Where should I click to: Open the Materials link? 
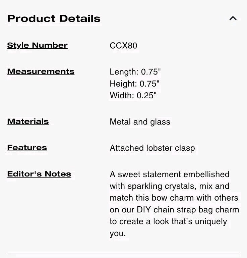click(28, 121)
